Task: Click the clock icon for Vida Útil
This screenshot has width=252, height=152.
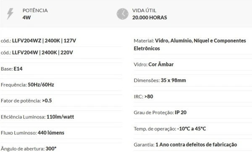Action: click(123, 14)
